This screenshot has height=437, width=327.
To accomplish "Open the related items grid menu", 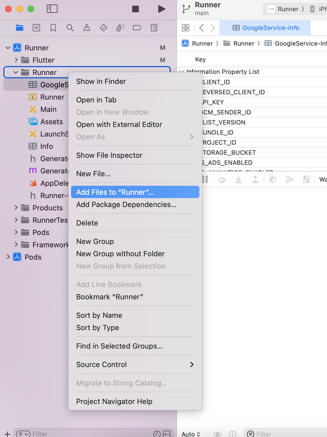I will tap(186, 28).
